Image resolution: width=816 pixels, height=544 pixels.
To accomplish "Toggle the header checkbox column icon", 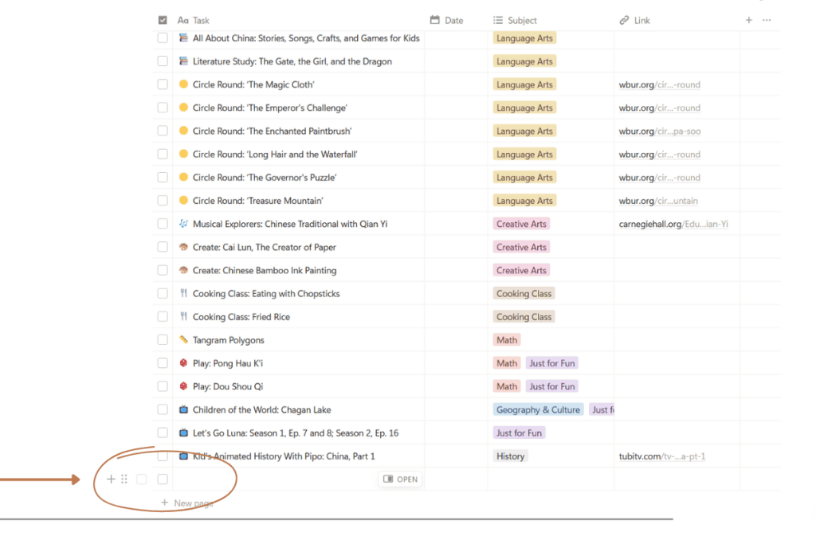I will coord(163,21).
